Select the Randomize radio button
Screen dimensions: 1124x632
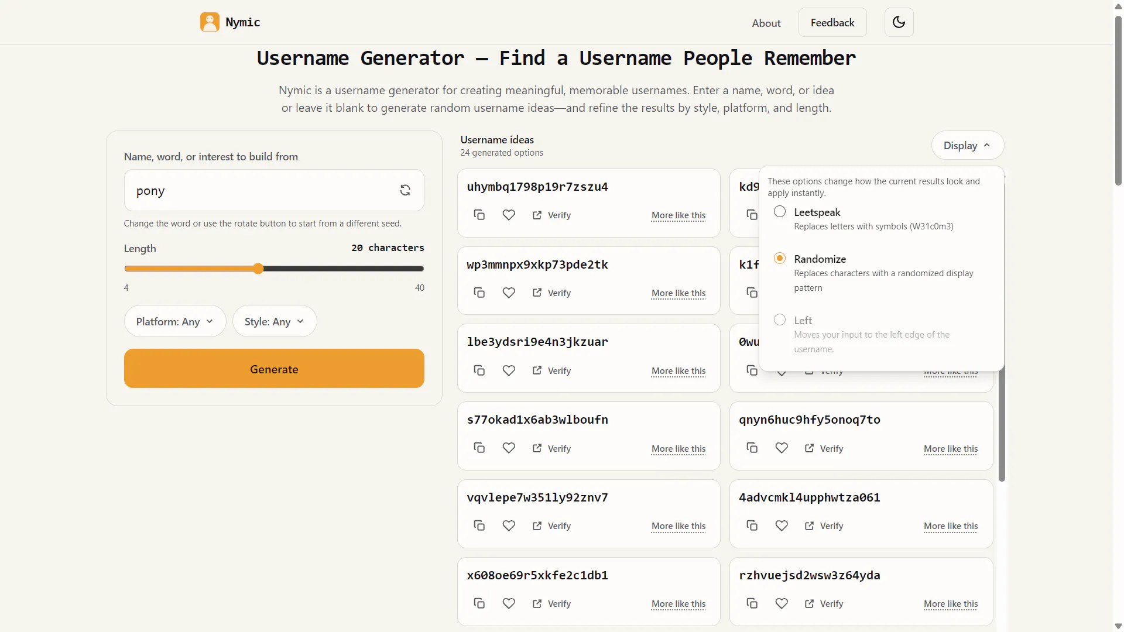point(780,258)
